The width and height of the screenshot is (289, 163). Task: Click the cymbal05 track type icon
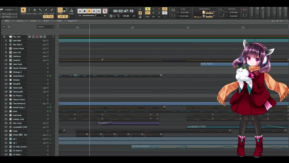pyautogui.click(x=11, y=127)
